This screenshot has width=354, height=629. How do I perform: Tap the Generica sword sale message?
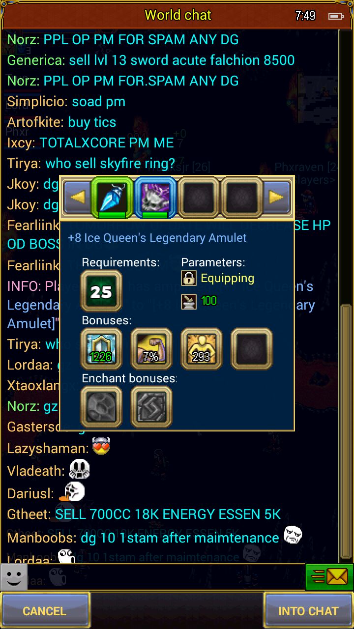pyautogui.click(x=151, y=60)
